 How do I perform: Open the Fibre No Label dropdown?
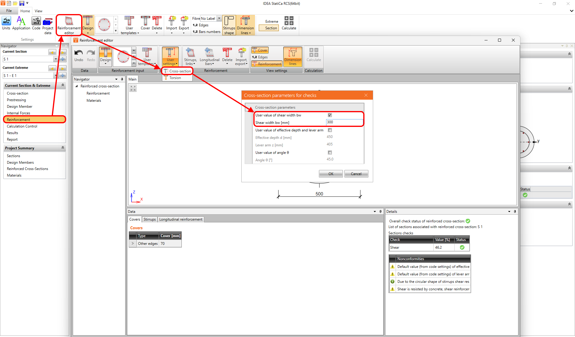point(219,18)
